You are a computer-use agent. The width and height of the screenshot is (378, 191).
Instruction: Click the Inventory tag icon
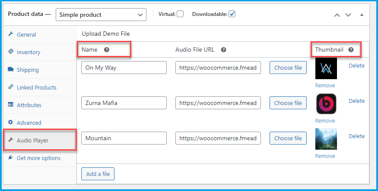pos(11,52)
